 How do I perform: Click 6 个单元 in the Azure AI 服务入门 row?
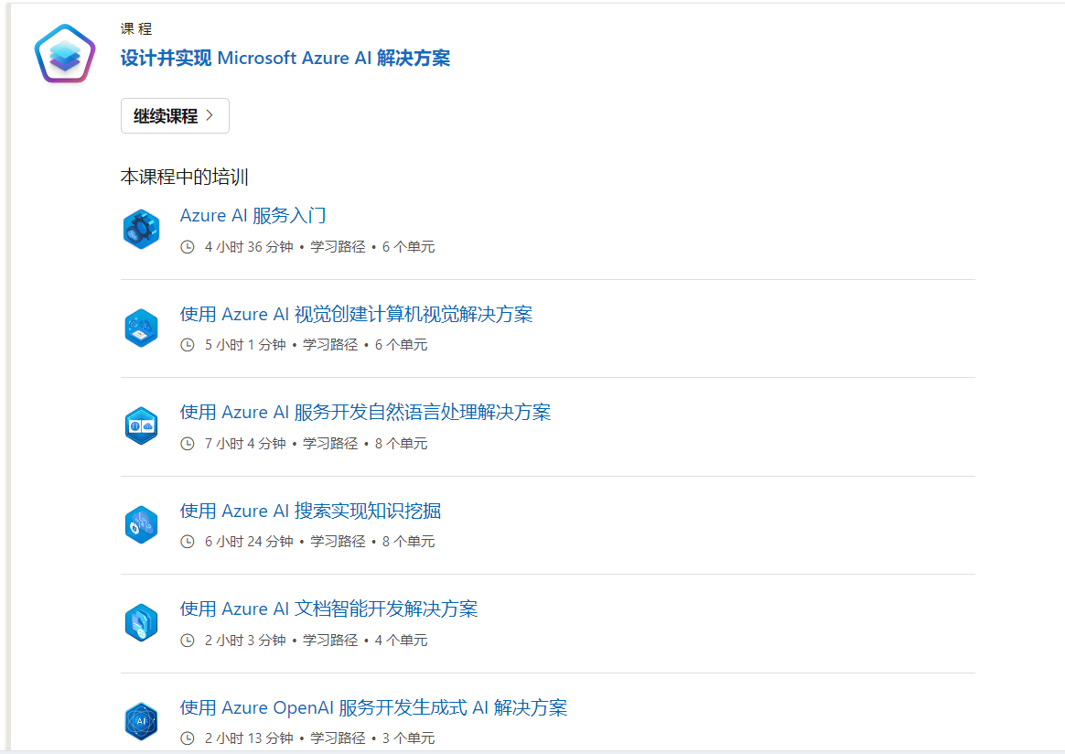point(408,246)
